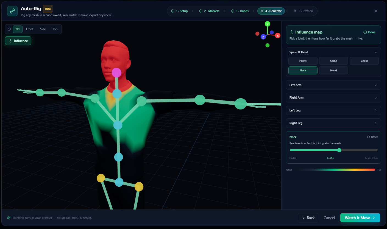
Task: Open step 5 Preview
Action: tap(304, 11)
